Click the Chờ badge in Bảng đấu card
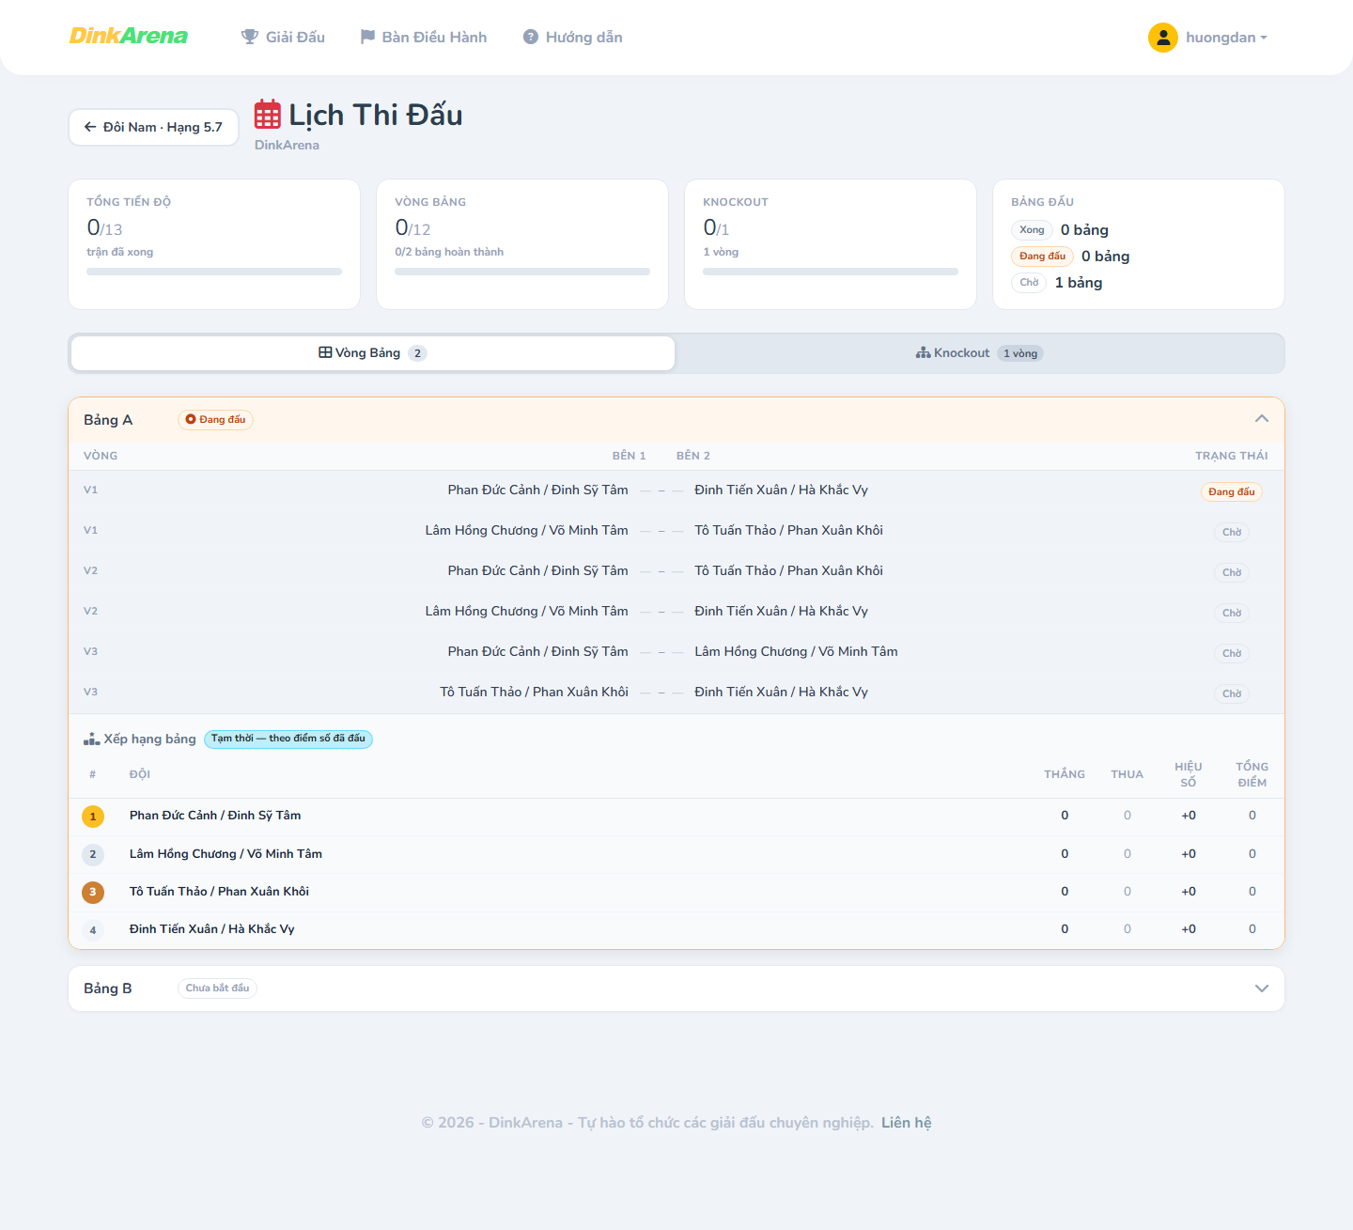Image resolution: width=1353 pixels, height=1230 pixels. (1029, 283)
